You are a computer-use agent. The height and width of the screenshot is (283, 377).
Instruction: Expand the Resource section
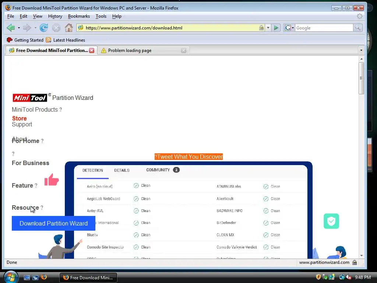pos(27,208)
